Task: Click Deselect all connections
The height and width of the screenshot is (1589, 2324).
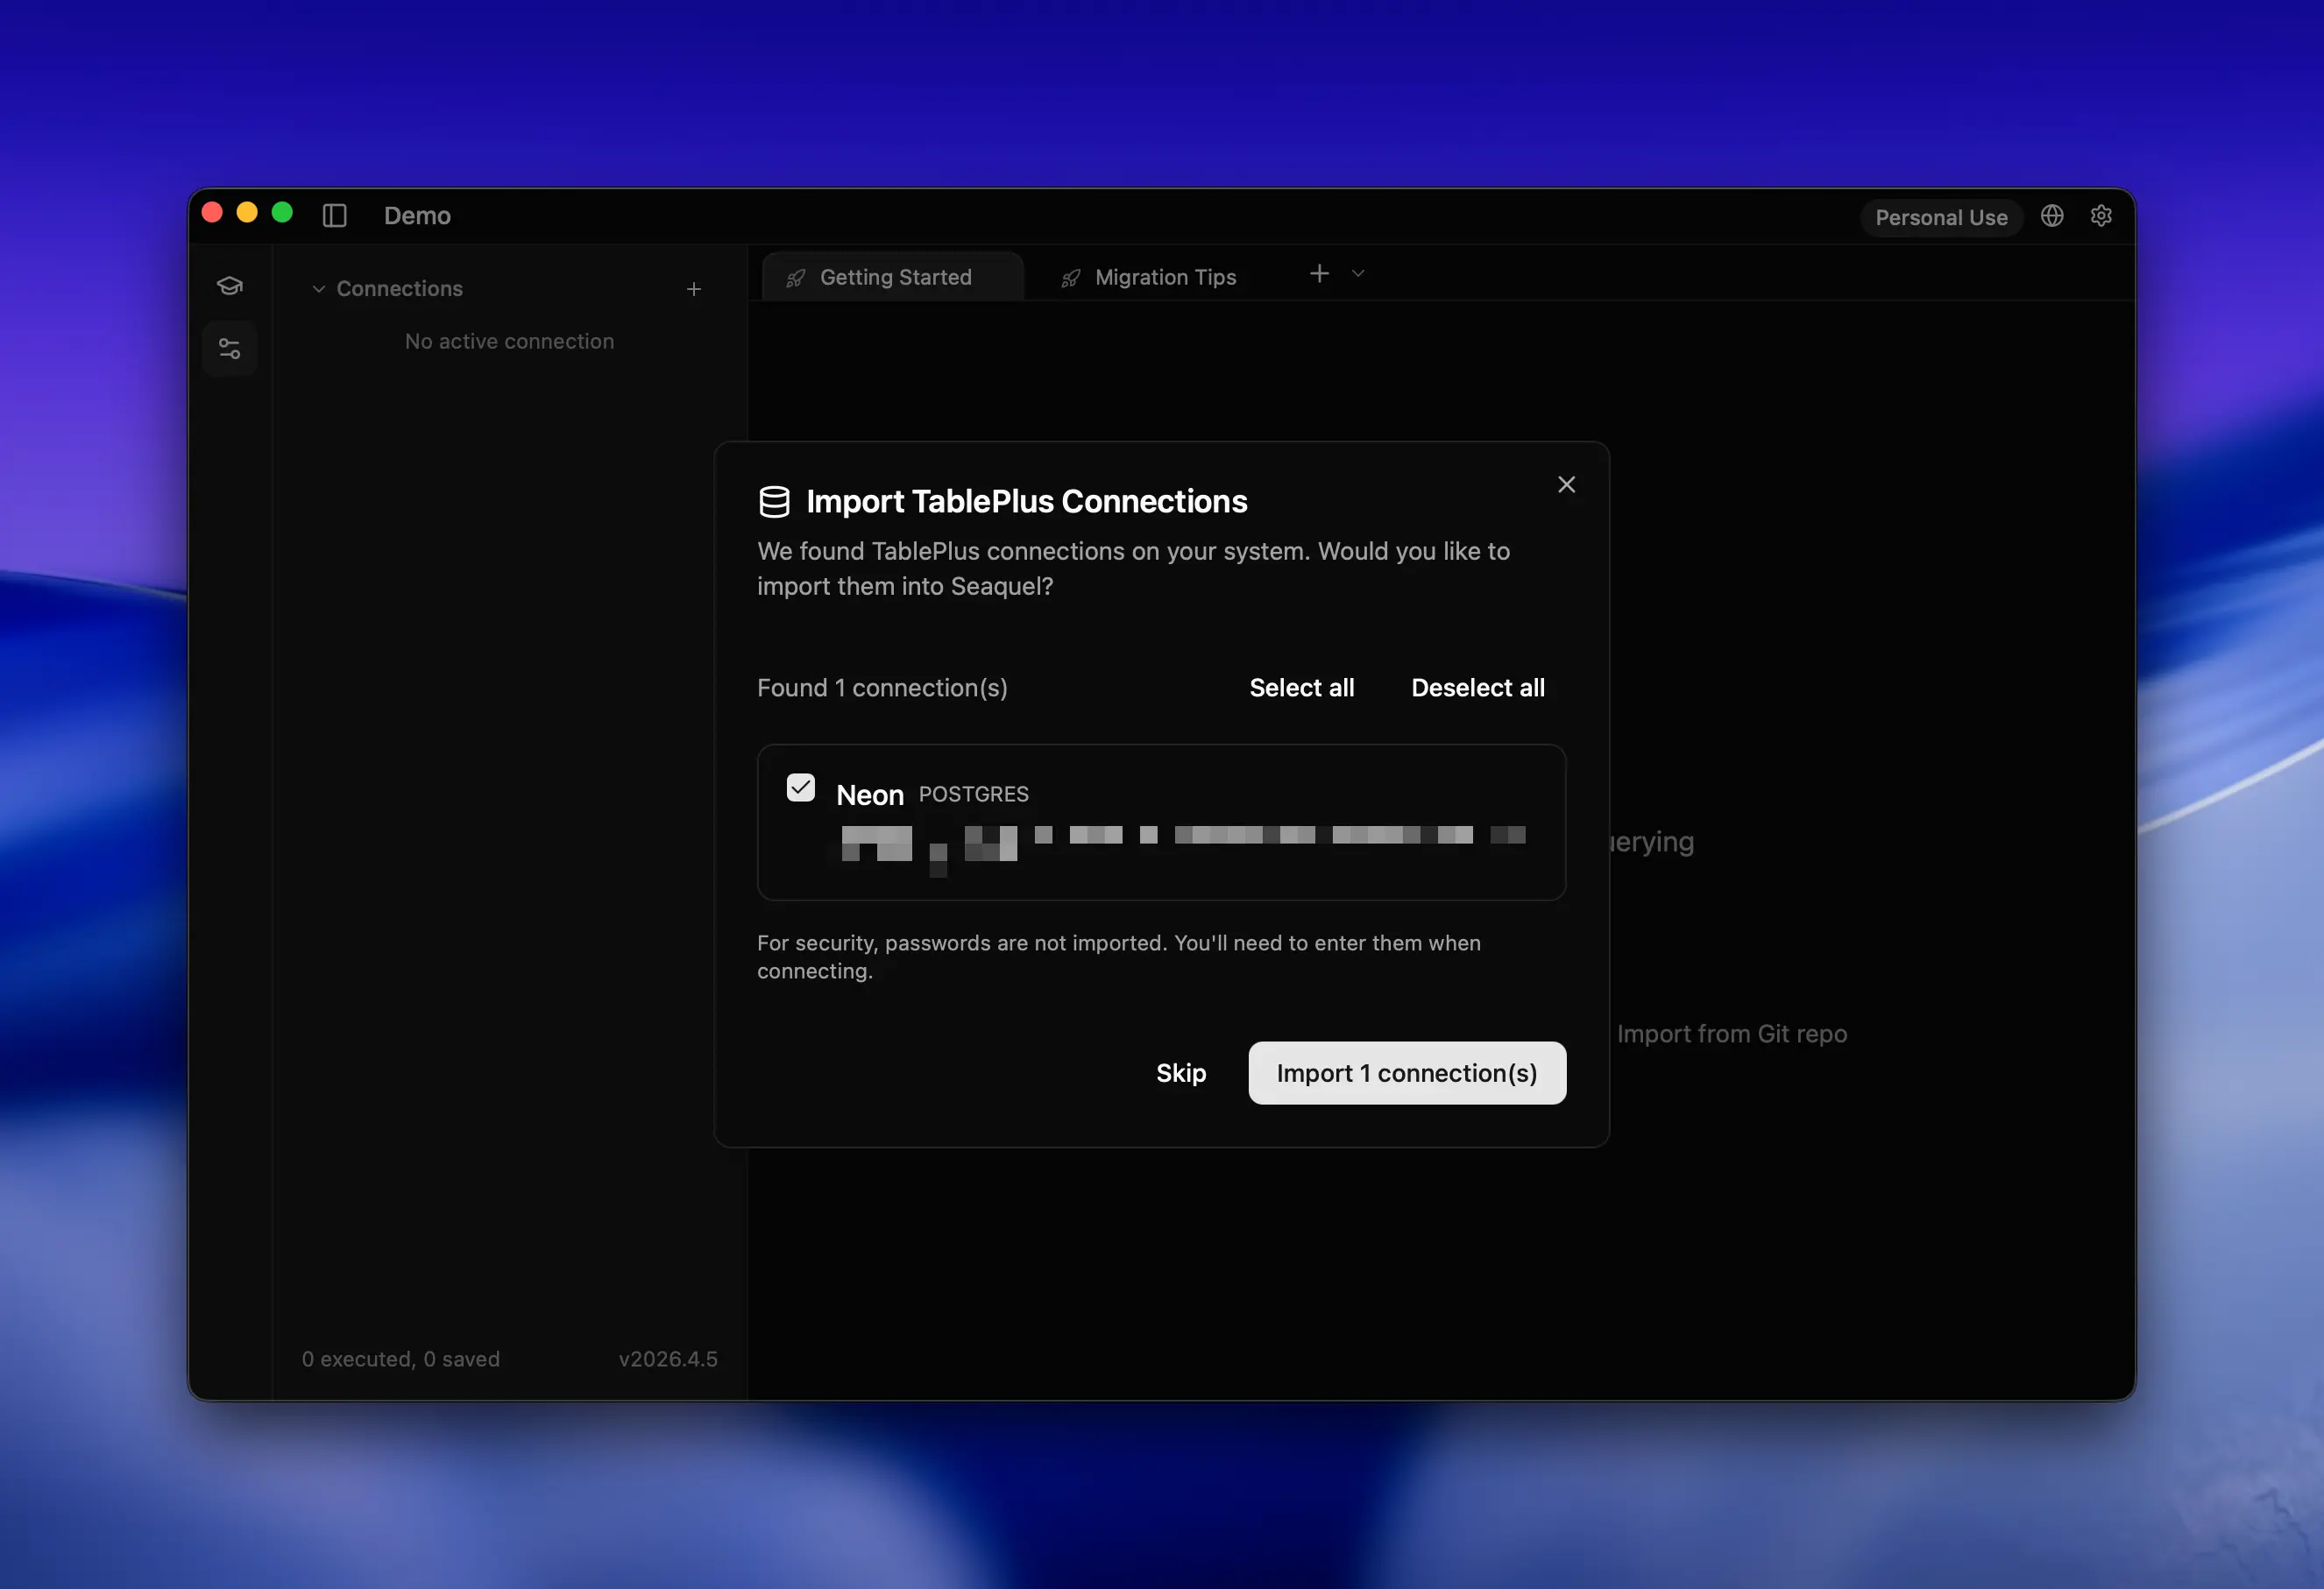Action: point(1477,688)
